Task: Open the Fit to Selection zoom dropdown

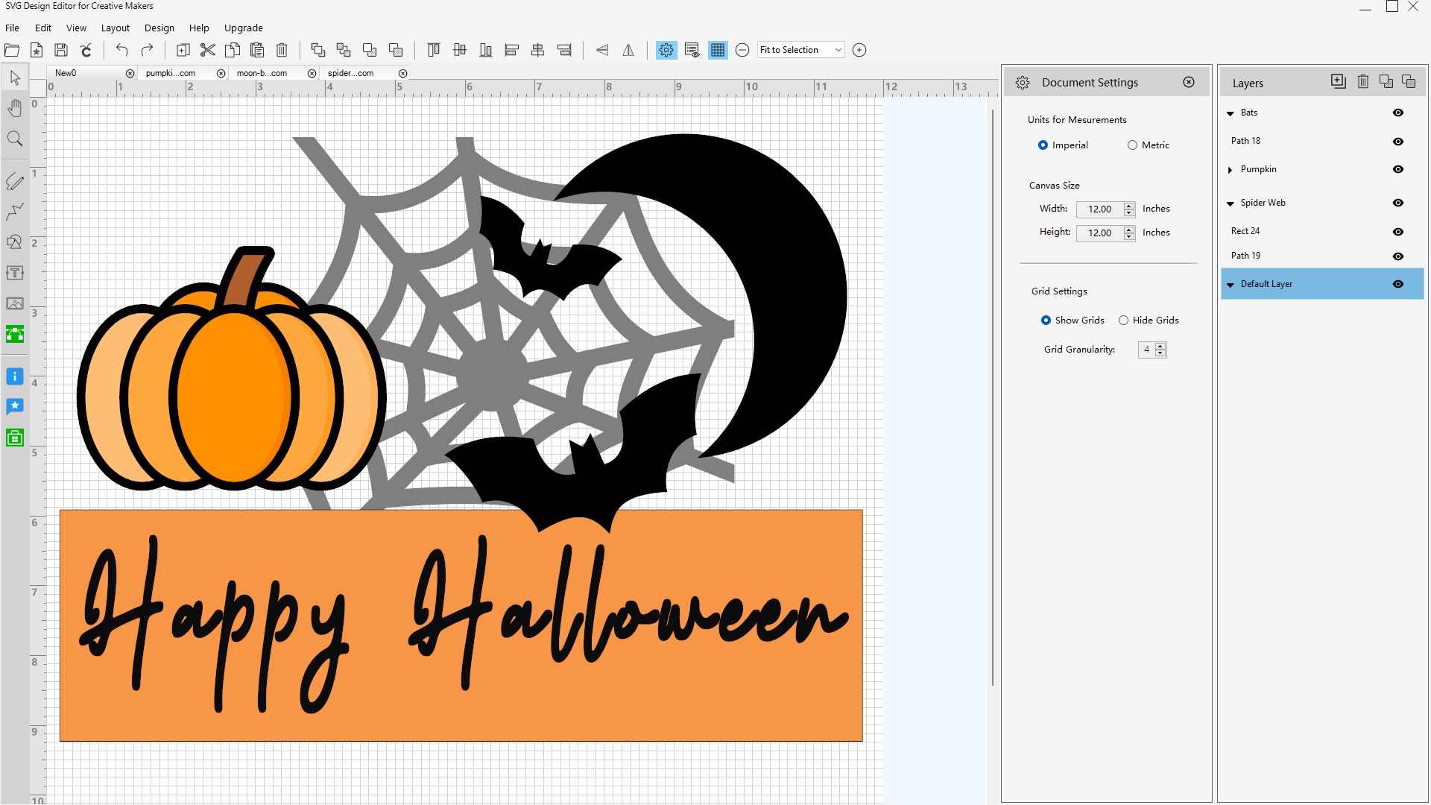Action: [838, 50]
